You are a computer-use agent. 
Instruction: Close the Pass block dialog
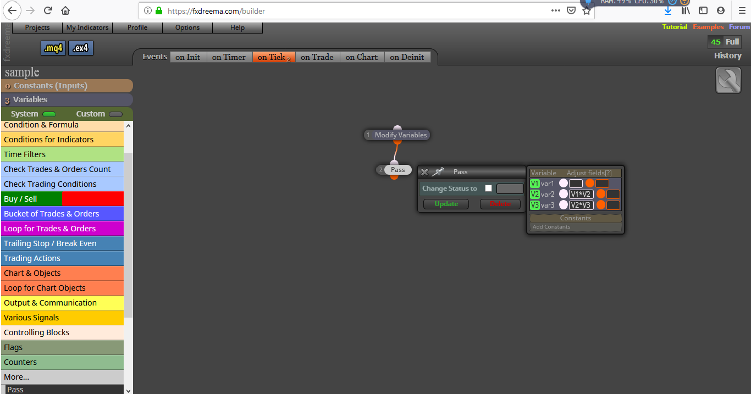point(424,172)
